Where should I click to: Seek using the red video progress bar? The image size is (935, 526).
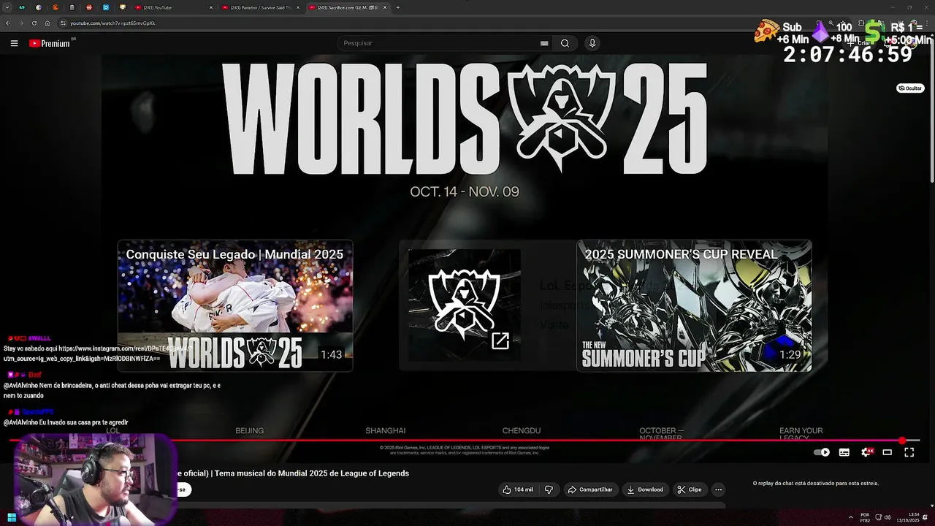point(465,441)
